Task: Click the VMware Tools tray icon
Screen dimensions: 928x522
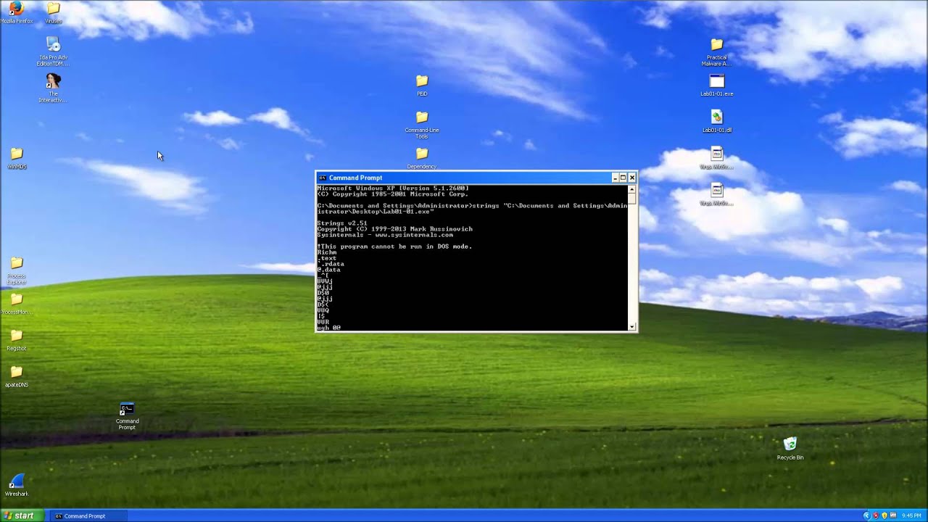Action: (x=893, y=515)
